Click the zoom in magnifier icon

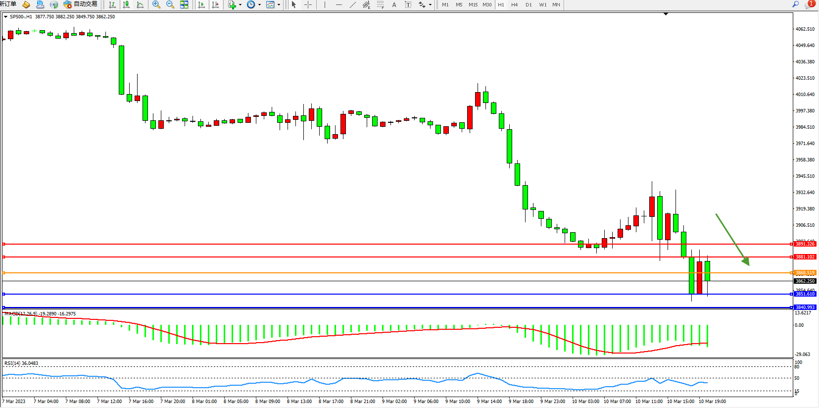[156, 4]
